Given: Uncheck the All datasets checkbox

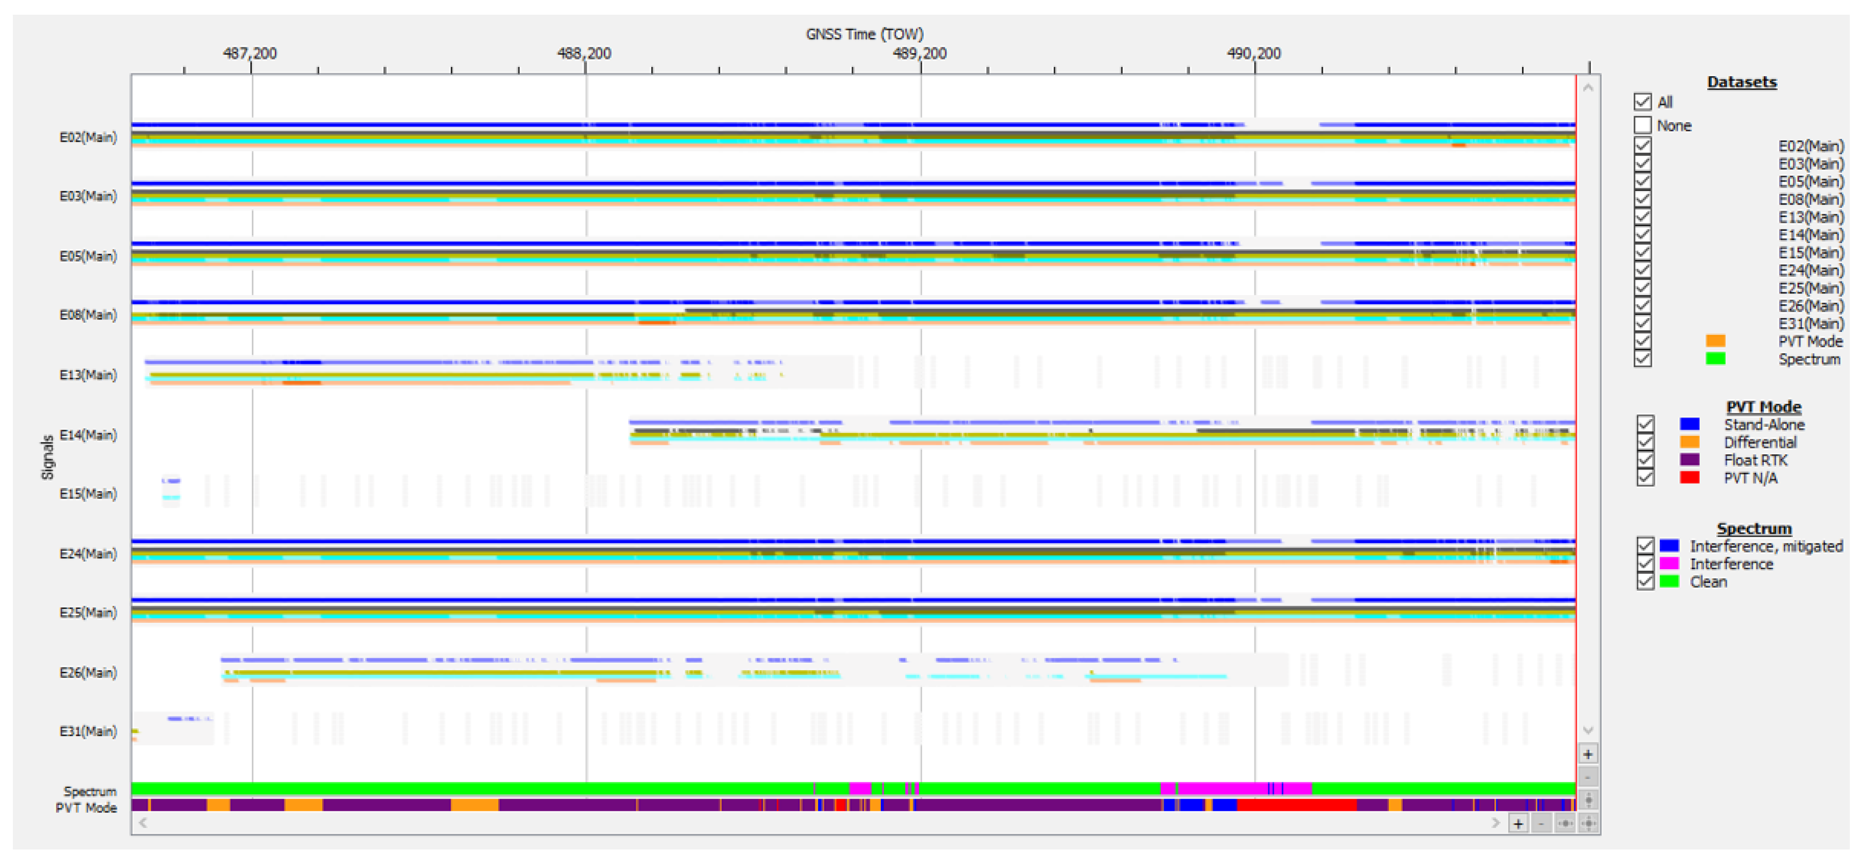Looking at the screenshot, I should point(1643,101).
